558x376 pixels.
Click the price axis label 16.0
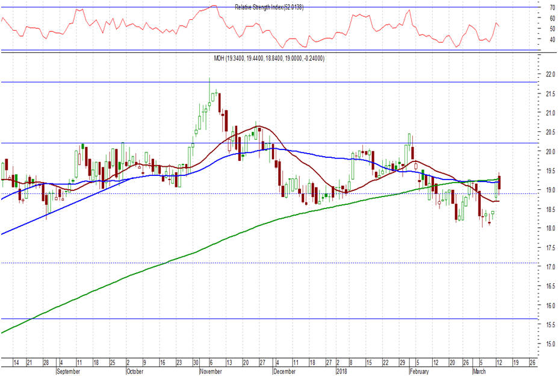click(x=551, y=305)
